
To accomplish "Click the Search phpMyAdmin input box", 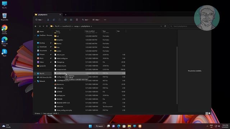I will tap(182, 26).
